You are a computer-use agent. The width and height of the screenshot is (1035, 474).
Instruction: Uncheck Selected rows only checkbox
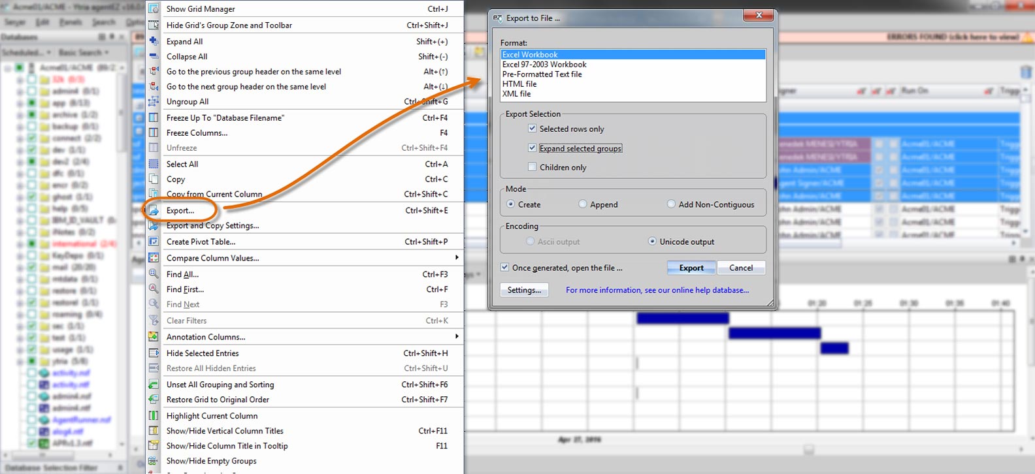[x=532, y=129]
